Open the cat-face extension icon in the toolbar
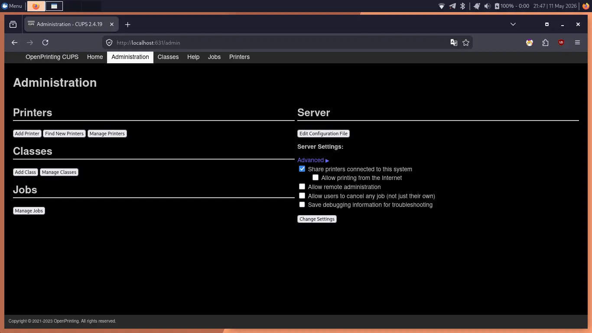 pos(530,42)
